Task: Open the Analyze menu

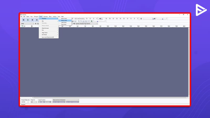Action: click(x=55, y=17)
